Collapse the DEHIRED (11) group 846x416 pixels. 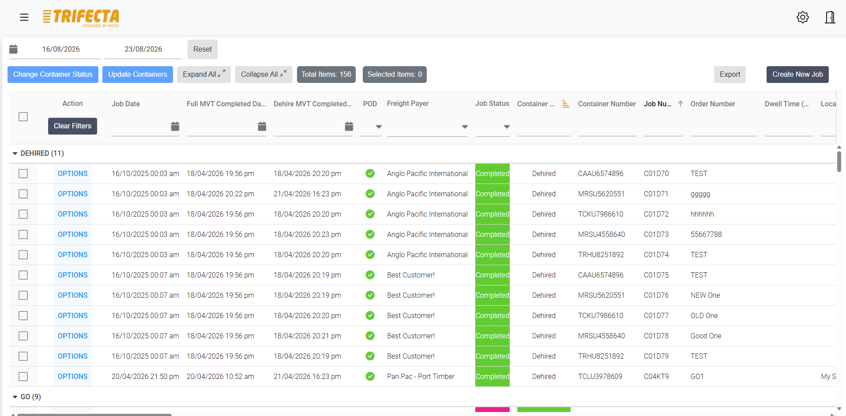coord(15,154)
